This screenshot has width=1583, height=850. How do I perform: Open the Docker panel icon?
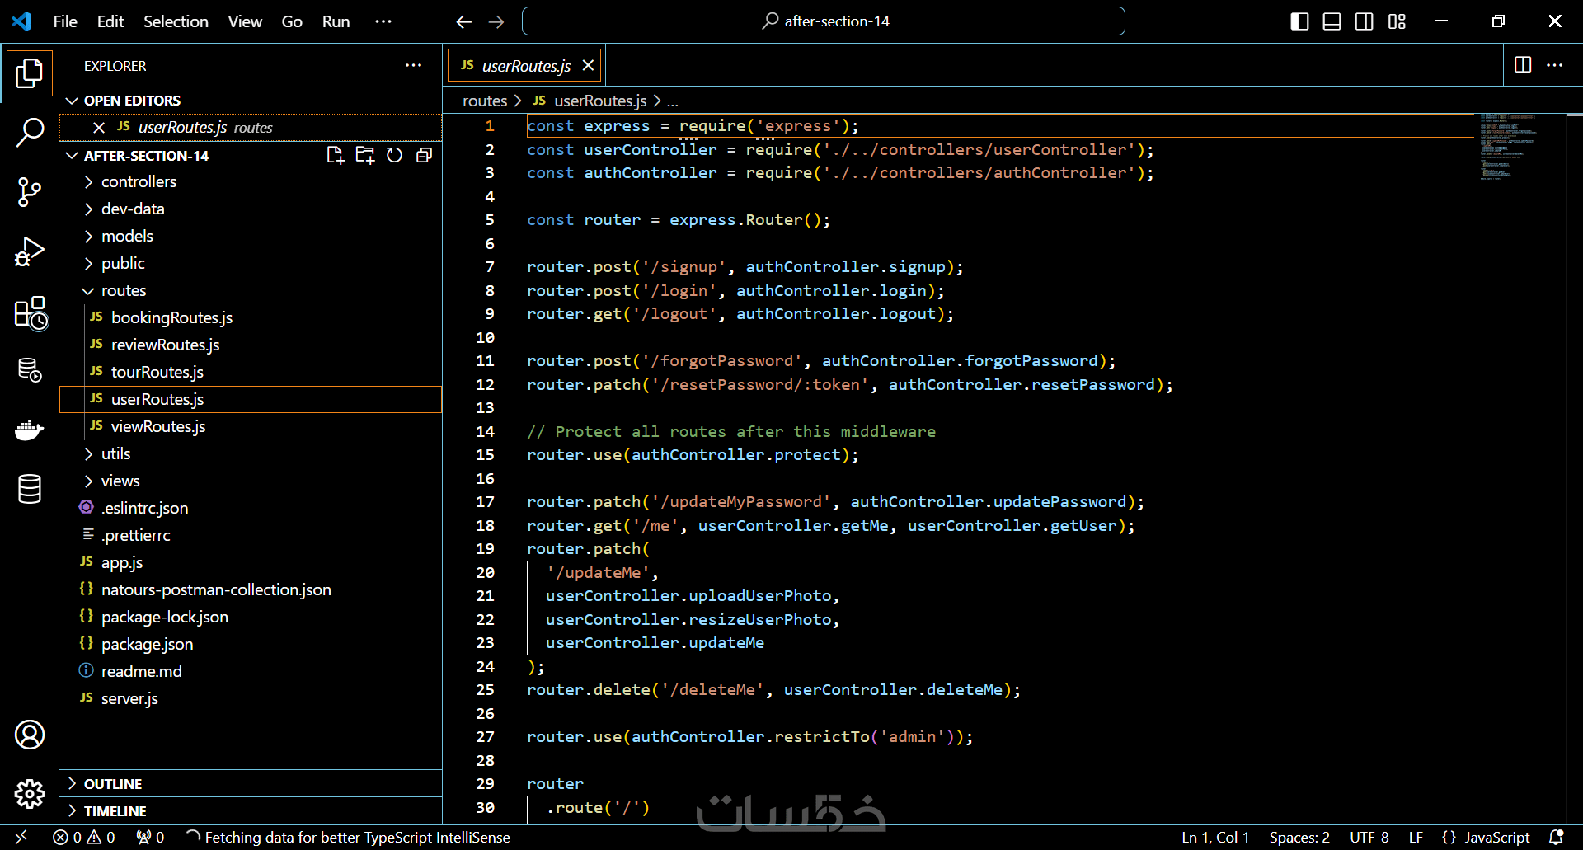[30, 430]
